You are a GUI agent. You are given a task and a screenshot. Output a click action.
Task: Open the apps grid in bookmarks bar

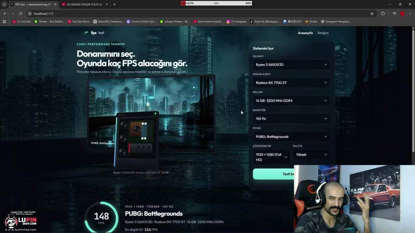[4, 22]
